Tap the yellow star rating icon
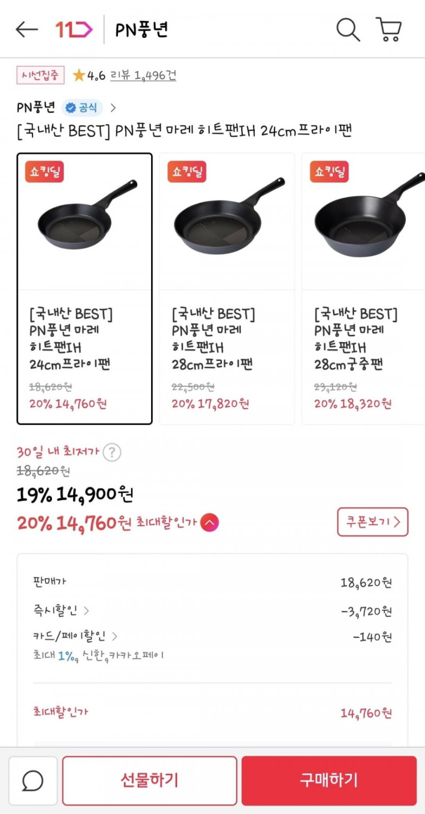The height and width of the screenshot is (814, 425). (x=78, y=75)
